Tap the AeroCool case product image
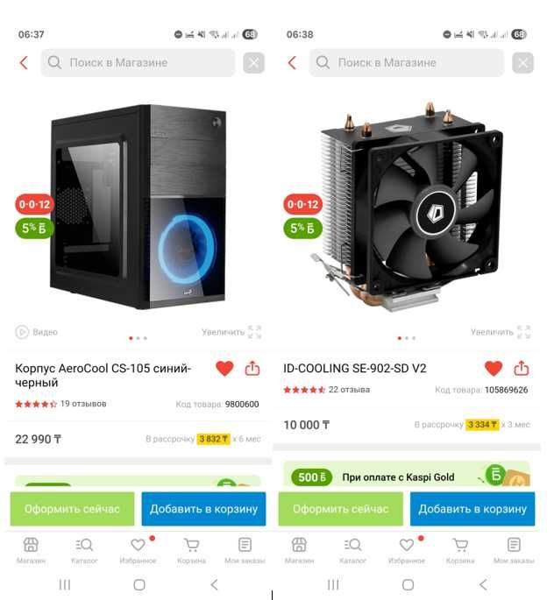Viewport: 554px width, 600px height. [x=138, y=207]
